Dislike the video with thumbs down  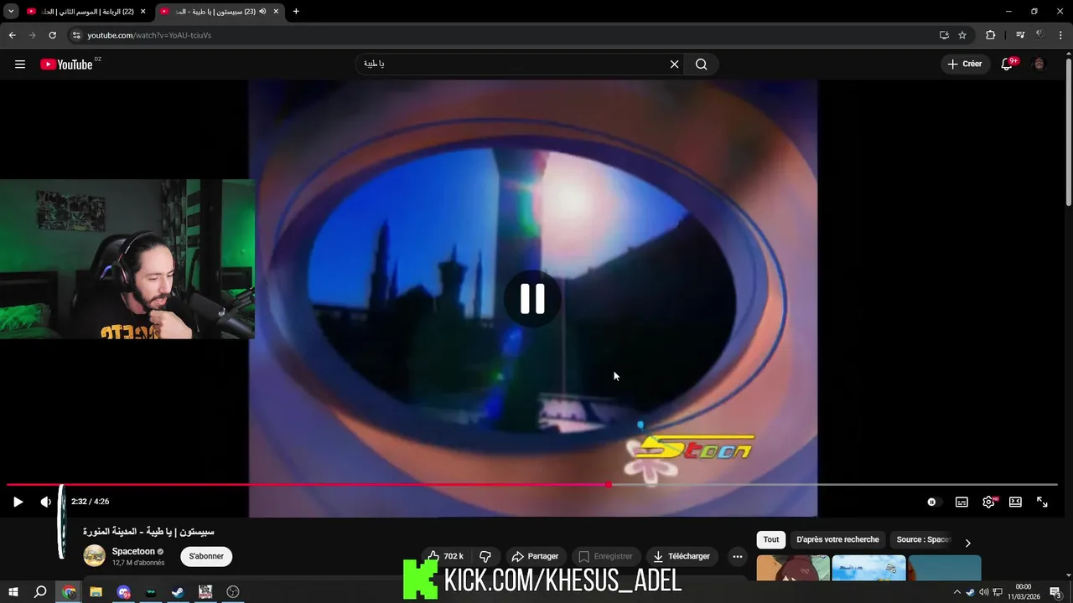click(x=485, y=556)
